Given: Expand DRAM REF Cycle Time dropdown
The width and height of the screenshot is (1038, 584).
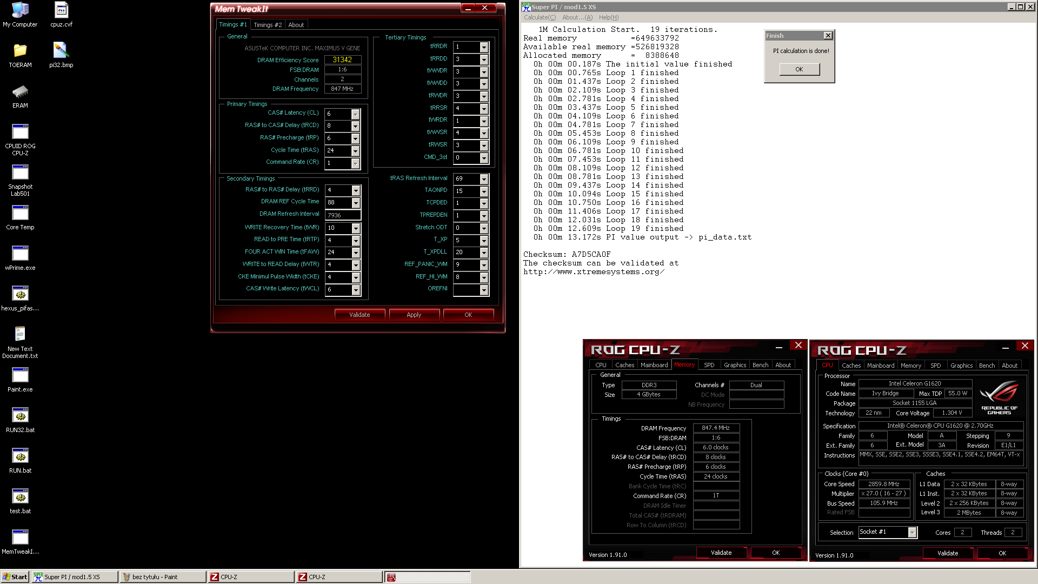Looking at the screenshot, I should [356, 203].
